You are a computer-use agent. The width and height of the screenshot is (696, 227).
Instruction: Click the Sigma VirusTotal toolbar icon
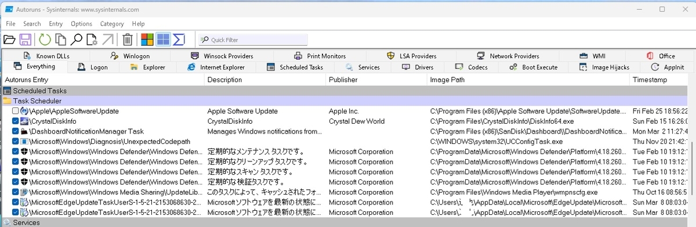pos(179,39)
